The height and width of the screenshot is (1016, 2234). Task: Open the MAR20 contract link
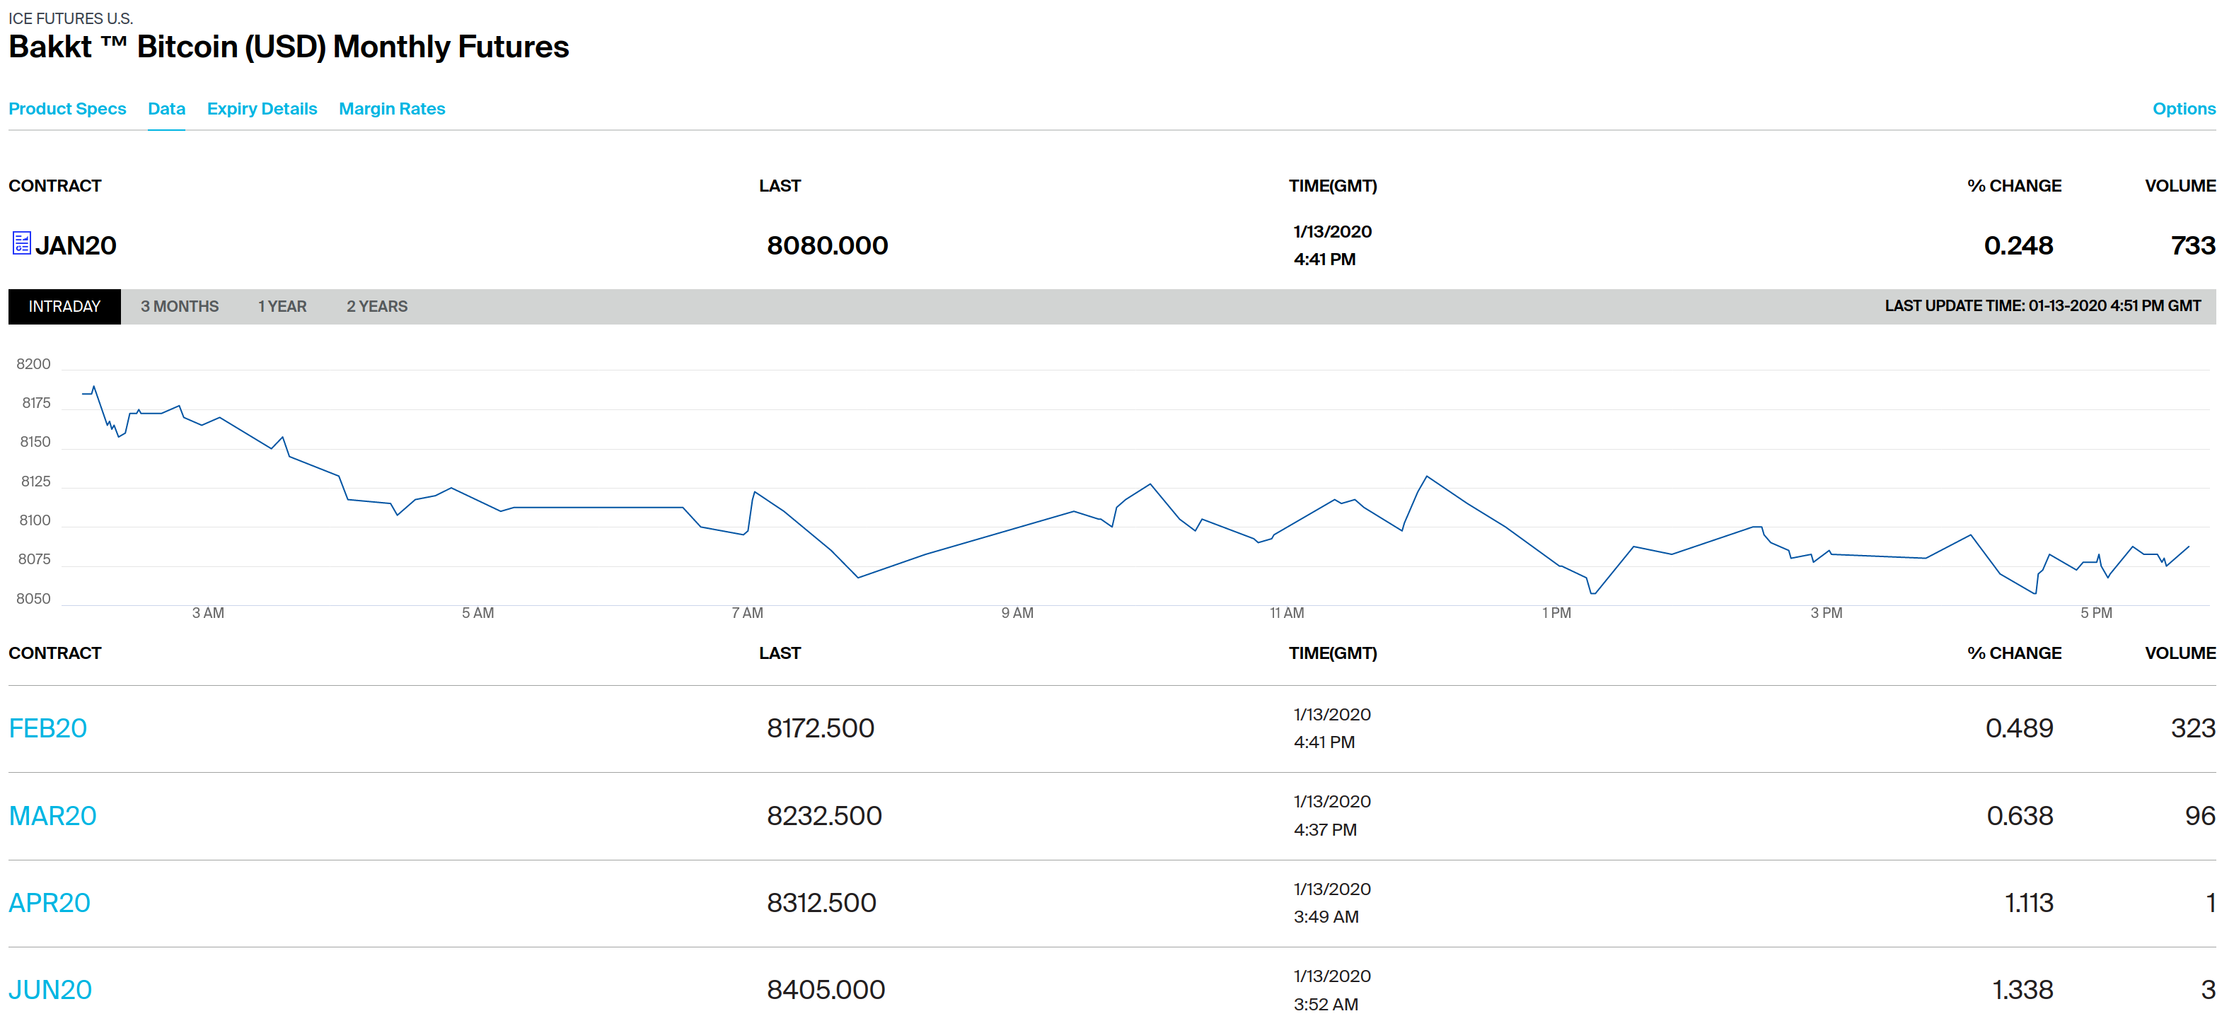[52, 816]
